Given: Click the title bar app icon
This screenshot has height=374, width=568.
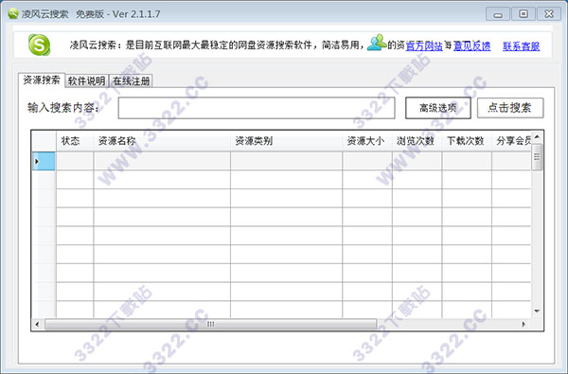Looking at the screenshot, I should coord(13,14).
